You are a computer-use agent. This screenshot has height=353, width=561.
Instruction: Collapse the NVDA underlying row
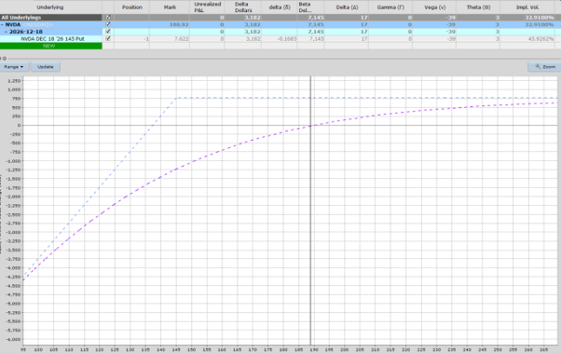3,24
